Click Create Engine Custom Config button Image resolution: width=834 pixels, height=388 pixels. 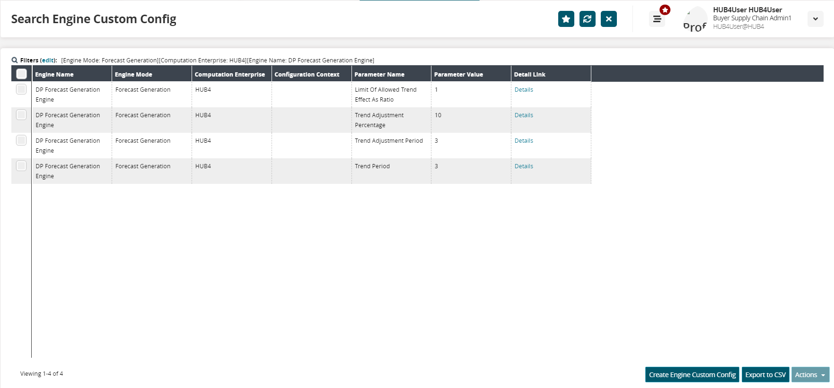coord(692,374)
